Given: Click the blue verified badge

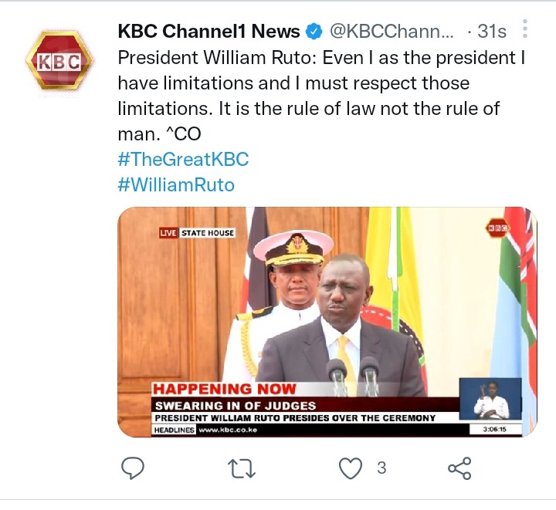Looking at the screenshot, I should pos(314,31).
